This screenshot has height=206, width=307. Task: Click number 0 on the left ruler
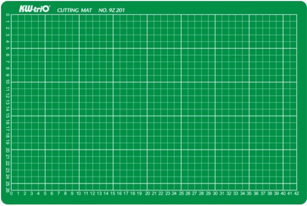pos(7,15)
